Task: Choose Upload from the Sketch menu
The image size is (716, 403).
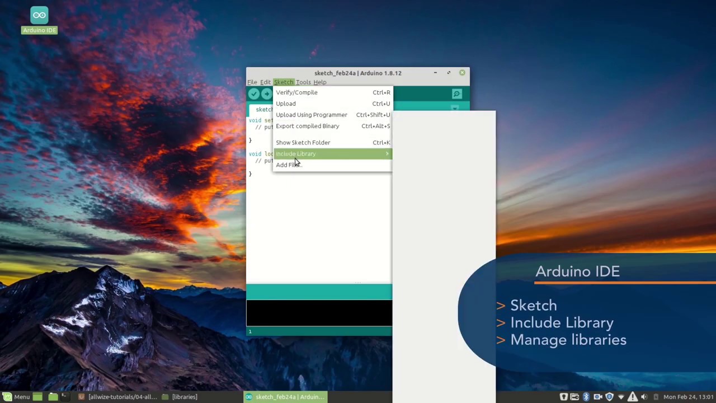Action: pyautogui.click(x=333, y=104)
